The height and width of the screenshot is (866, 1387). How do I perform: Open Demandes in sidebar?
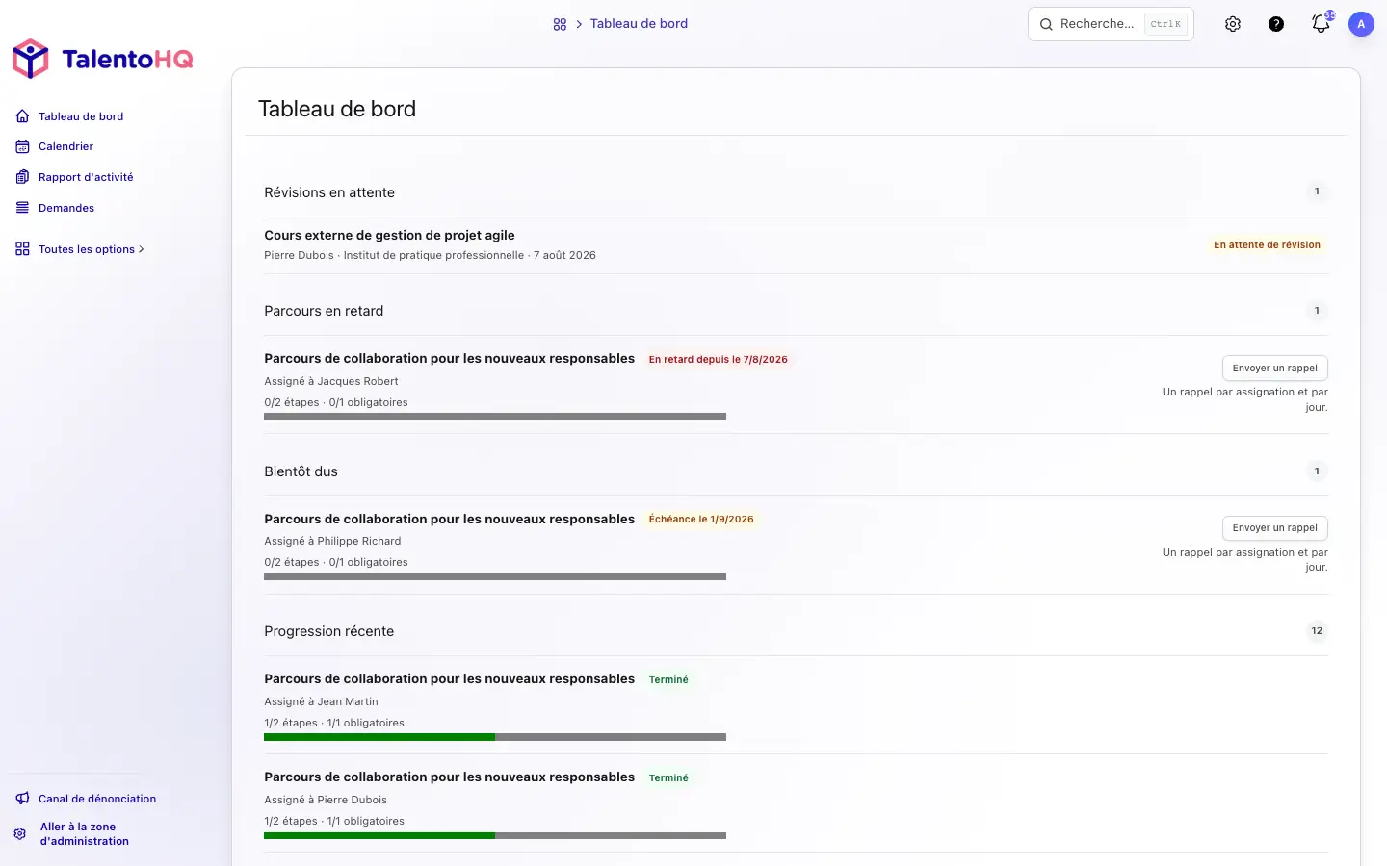pos(66,208)
